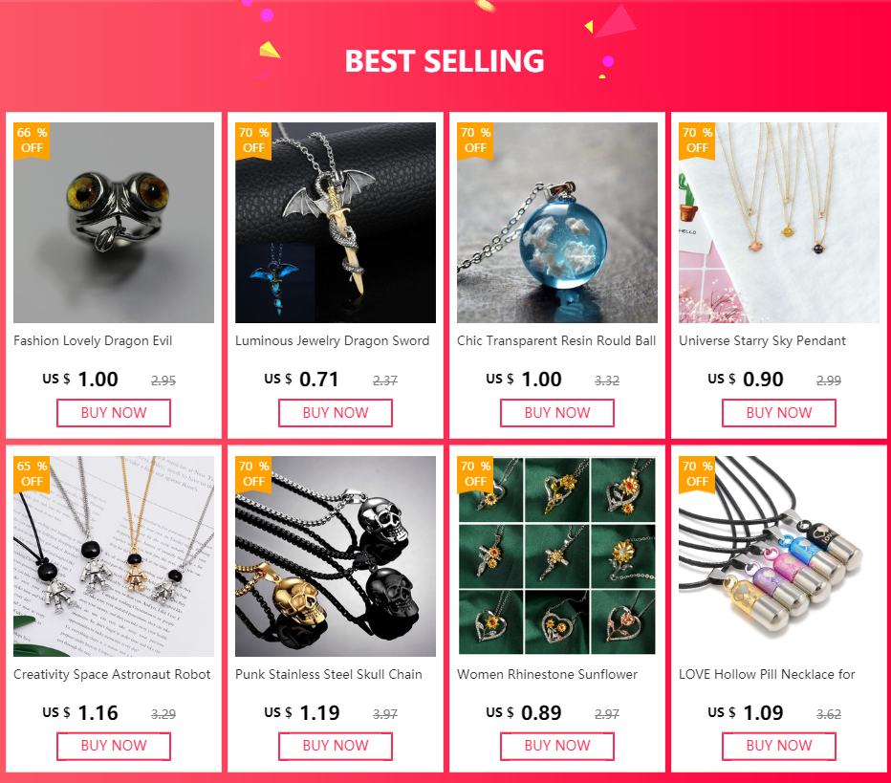Viewport: 891px width, 783px height.
Task: Click the 70% OFF badge on pill necklace
Action: click(x=697, y=474)
